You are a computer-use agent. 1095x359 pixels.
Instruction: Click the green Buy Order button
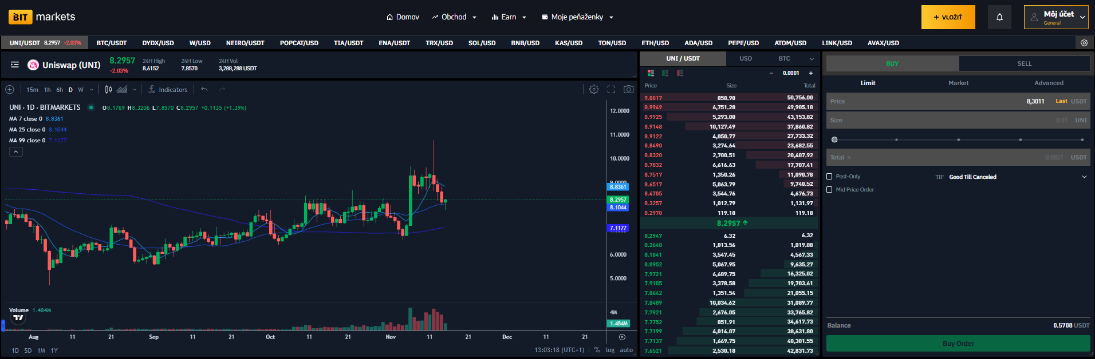tap(958, 344)
